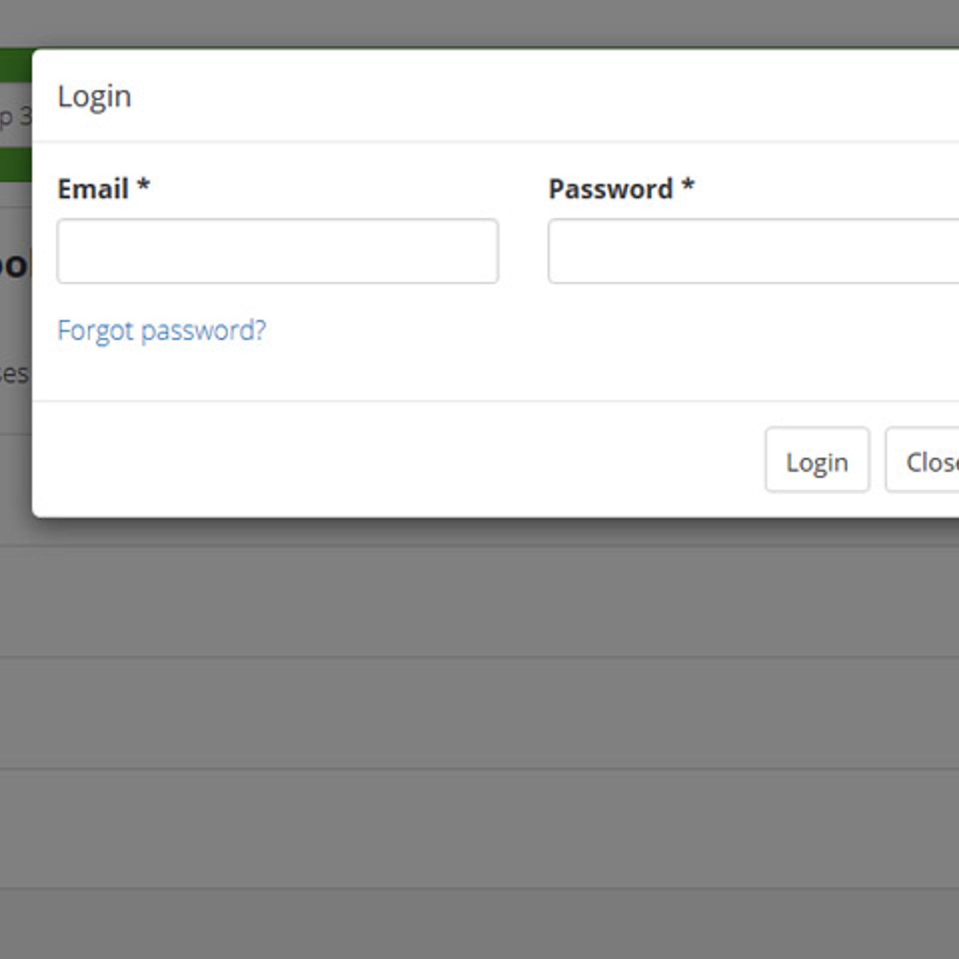Click the cut-off bold heading behind dialog

click(14, 264)
